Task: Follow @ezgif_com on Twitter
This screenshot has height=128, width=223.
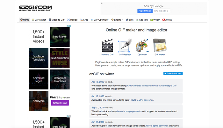Action: coord(173,73)
